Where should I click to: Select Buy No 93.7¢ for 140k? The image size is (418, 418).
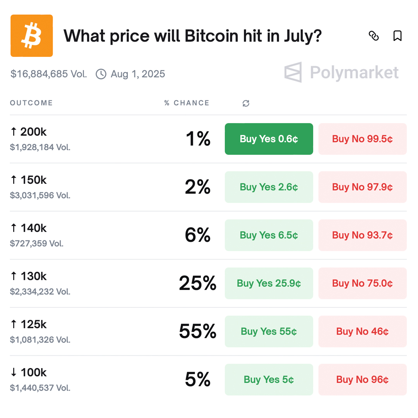coord(362,235)
